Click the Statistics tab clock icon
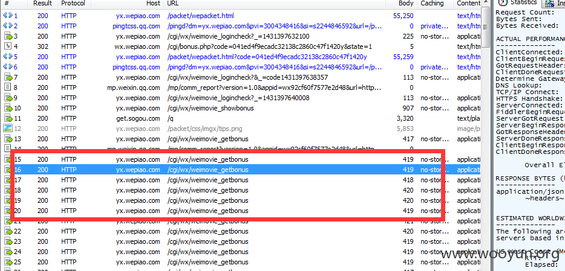 click(503, 2)
